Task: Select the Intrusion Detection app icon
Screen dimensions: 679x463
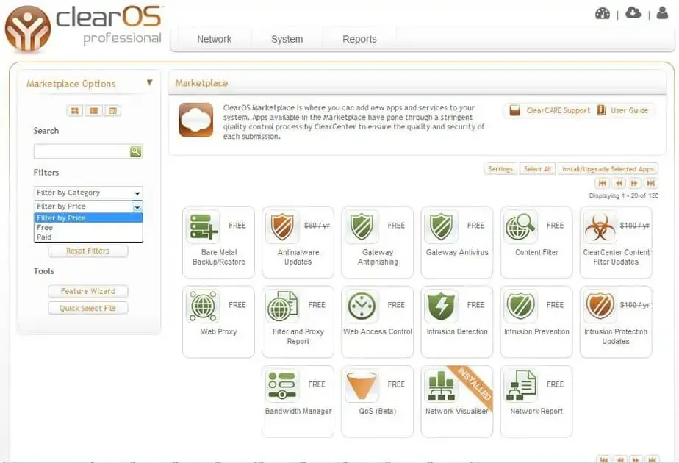Action: (x=441, y=306)
